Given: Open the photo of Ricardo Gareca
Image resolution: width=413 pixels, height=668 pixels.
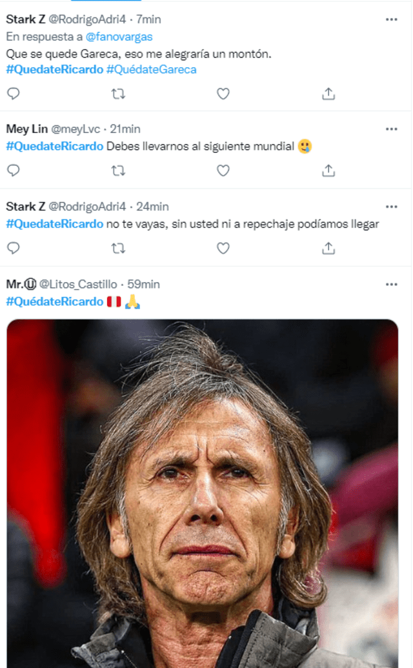Looking at the screenshot, I should (x=205, y=491).
